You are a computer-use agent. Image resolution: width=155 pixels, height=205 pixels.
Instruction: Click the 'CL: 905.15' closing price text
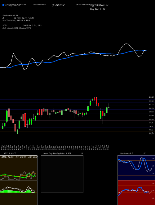(58, 6)
